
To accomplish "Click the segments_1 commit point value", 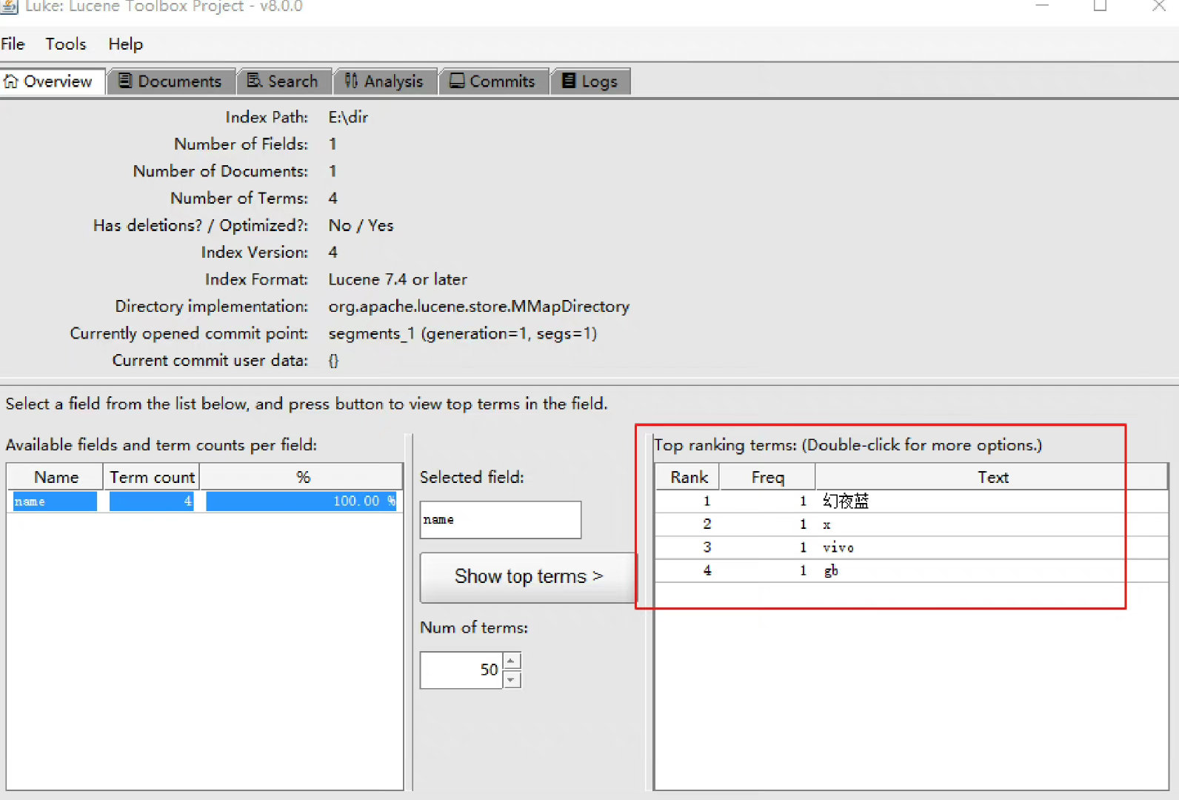I will (462, 333).
